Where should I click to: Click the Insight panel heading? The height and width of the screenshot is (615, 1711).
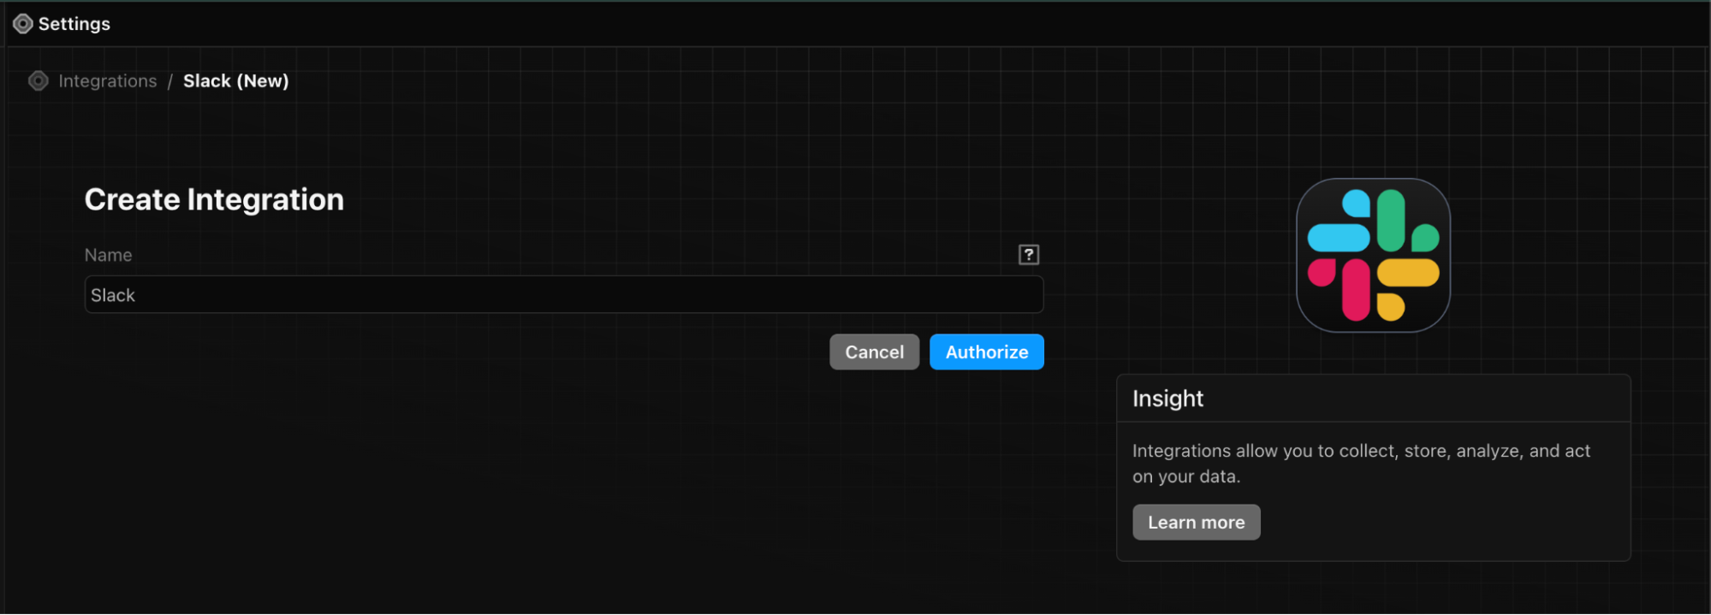(1167, 399)
